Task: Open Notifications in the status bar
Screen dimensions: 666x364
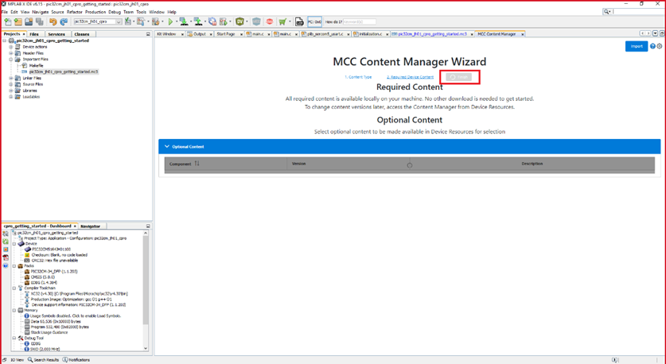Action: pyautogui.click(x=78, y=360)
